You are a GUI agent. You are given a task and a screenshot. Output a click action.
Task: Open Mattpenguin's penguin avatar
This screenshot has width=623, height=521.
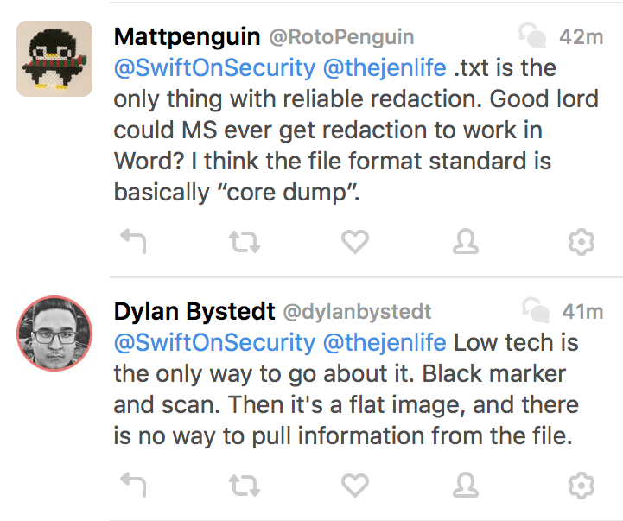pyautogui.click(x=54, y=58)
